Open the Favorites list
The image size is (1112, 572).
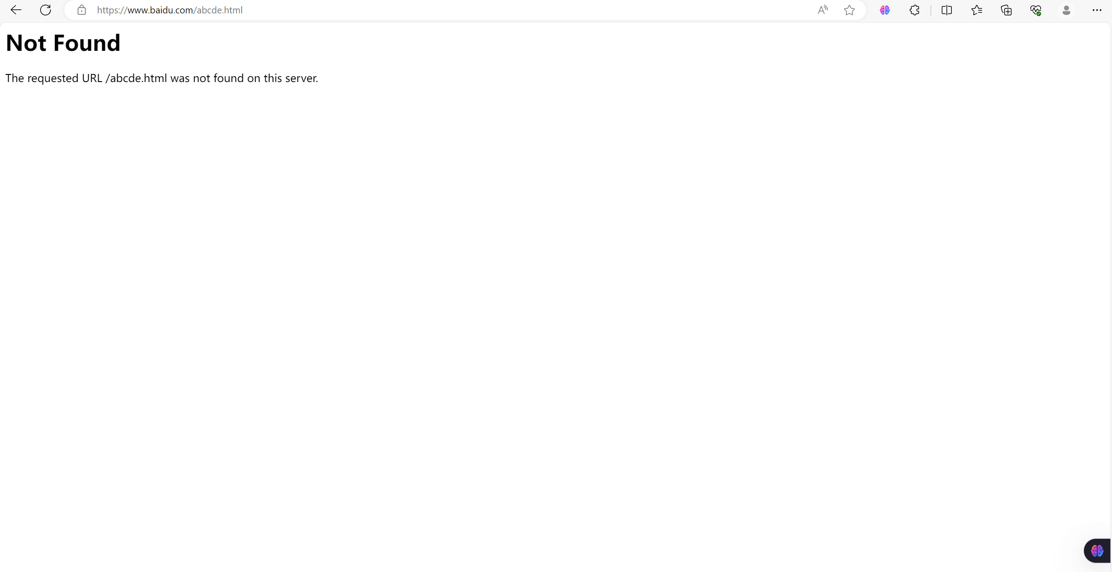click(x=976, y=10)
